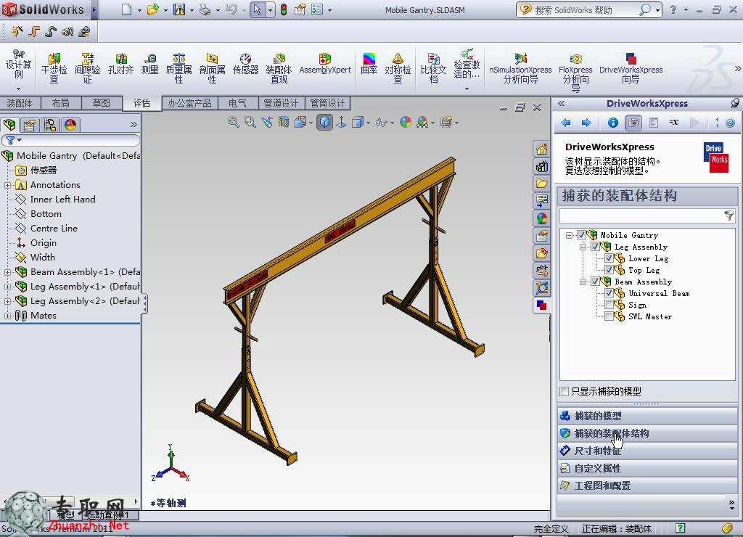Uncheck Lower Leg checkbox
Viewport: 743px width, 537px height.
pos(609,258)
